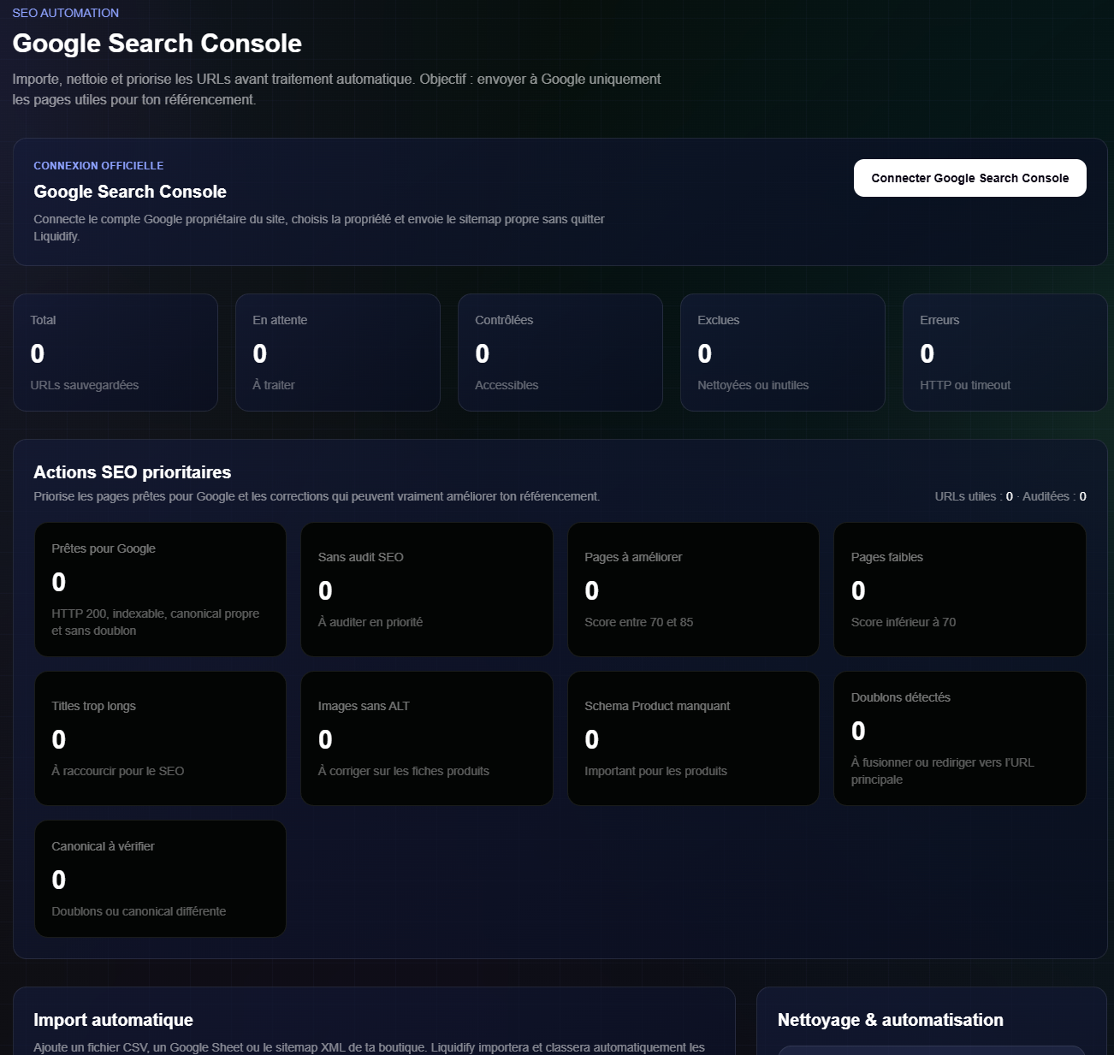
Task: Select the Contrôlées Accessibles card
Action: tap(560, 353)
